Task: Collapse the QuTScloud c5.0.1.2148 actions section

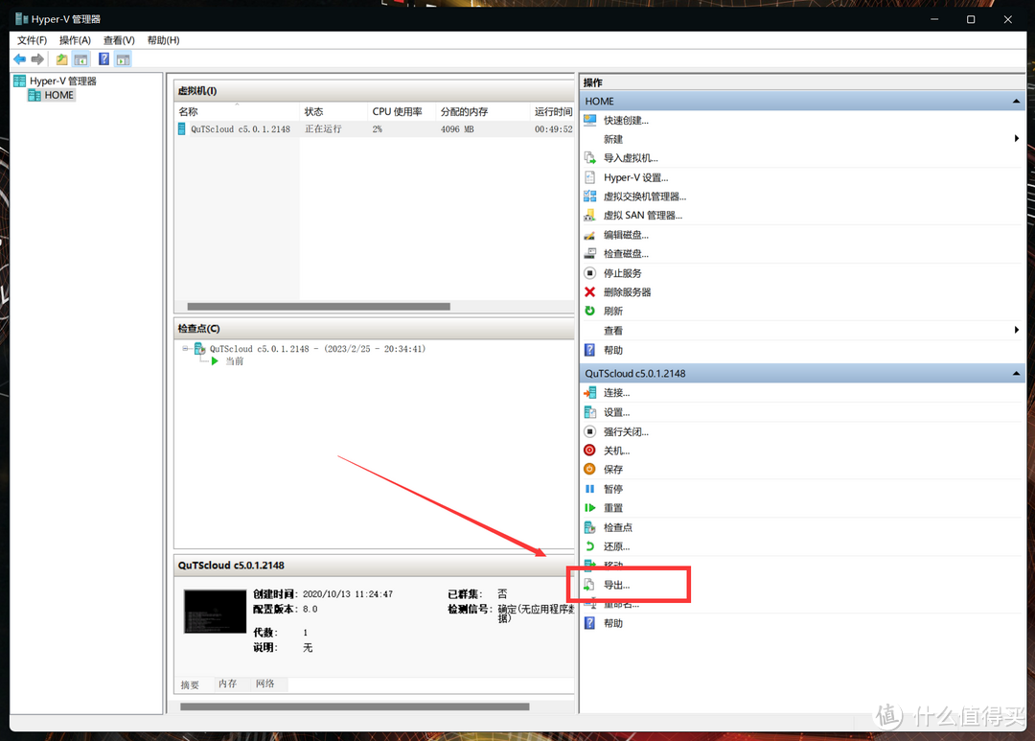Action: click(x=1016, y=373)
